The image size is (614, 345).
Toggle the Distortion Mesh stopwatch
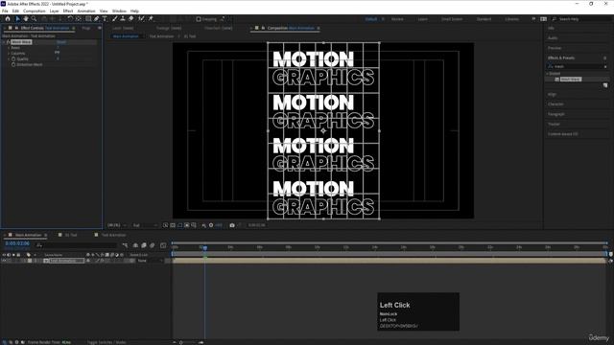click(13, 64)
